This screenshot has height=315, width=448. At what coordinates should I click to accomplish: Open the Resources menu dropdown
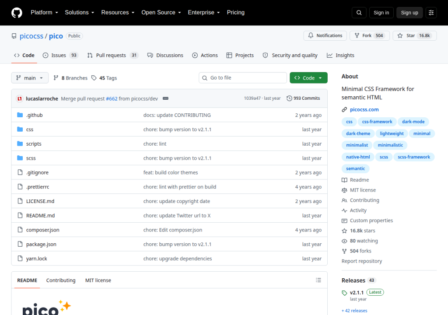point(118,13)
